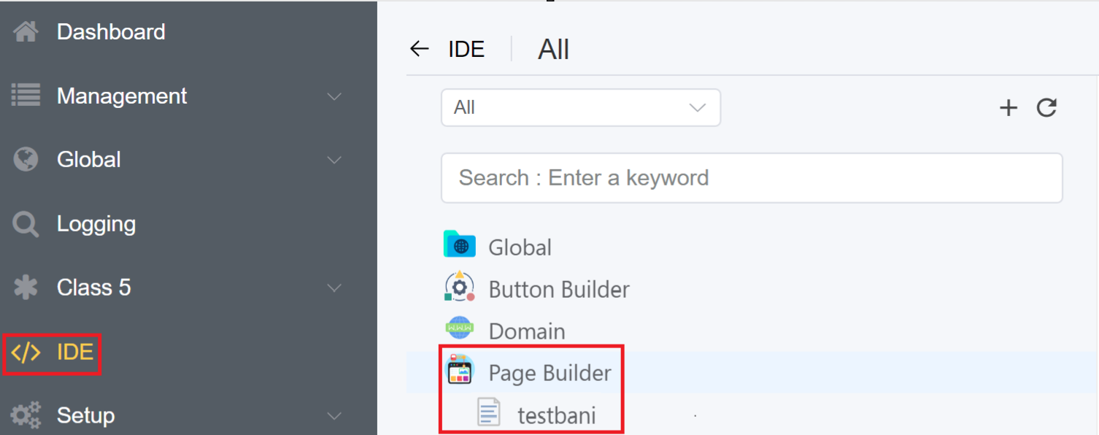Click the testbani document icon
This screenshot has height=435, width=1099.
click(489, 412)
